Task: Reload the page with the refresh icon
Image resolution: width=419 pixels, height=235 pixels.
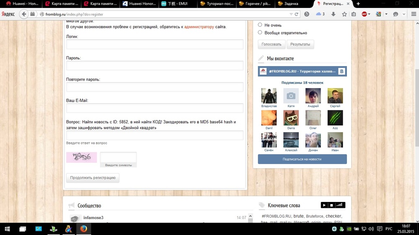Action: click(297, 14)
